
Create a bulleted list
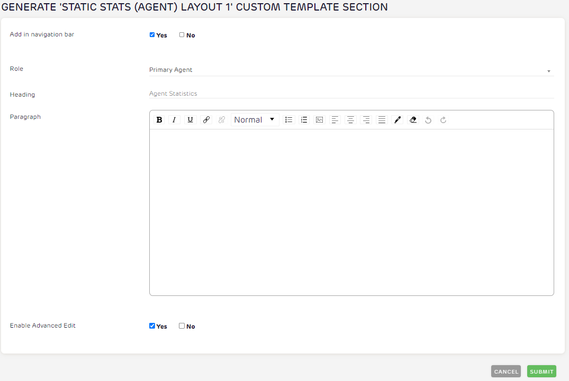tap(288, 119)
